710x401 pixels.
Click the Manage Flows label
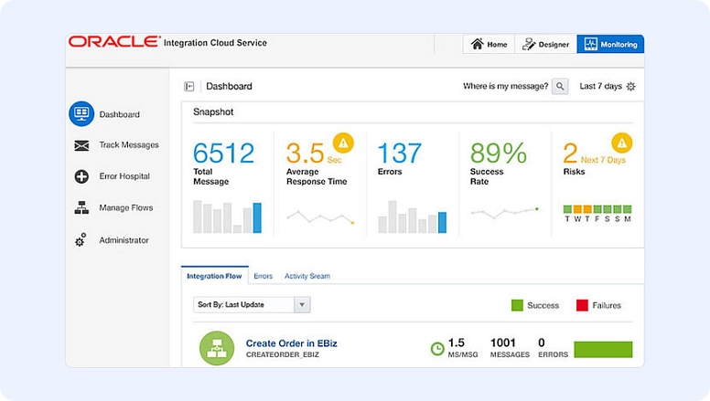[126, 208]
